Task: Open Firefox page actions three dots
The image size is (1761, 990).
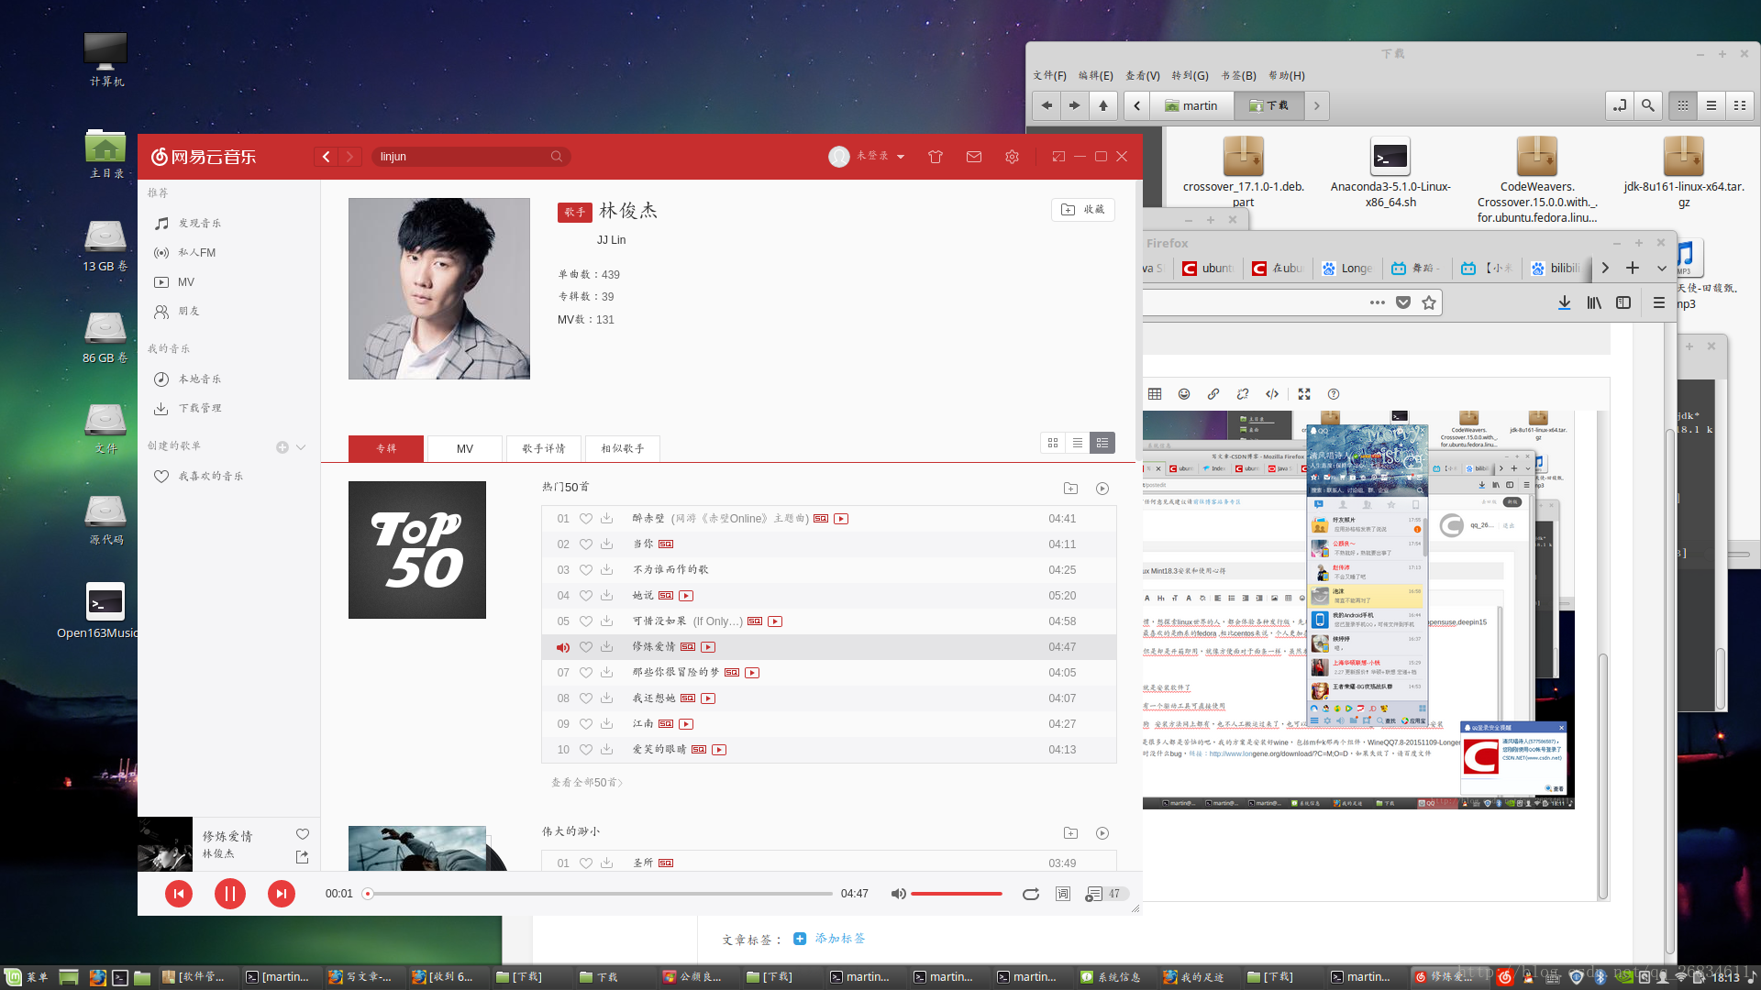Action: (1378, 302)
